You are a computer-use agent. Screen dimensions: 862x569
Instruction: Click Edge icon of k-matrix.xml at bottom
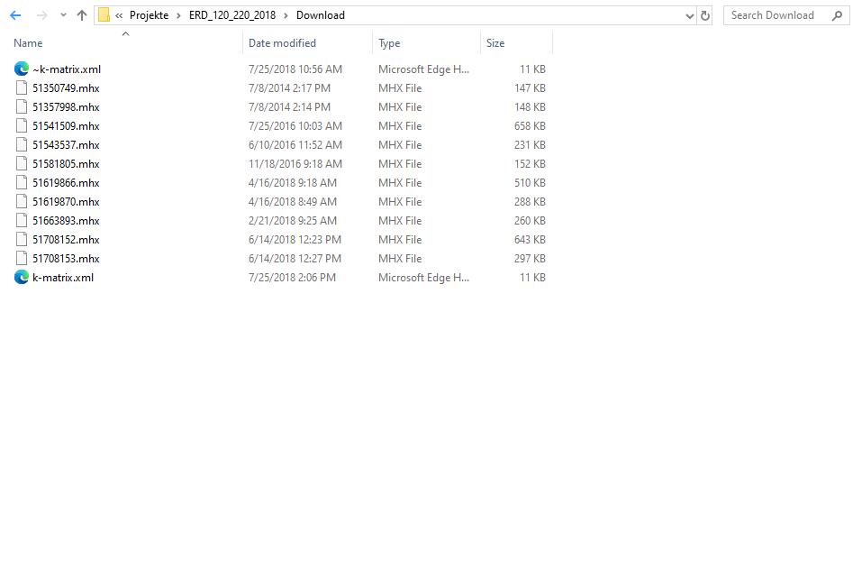click(x=22, y=278)
